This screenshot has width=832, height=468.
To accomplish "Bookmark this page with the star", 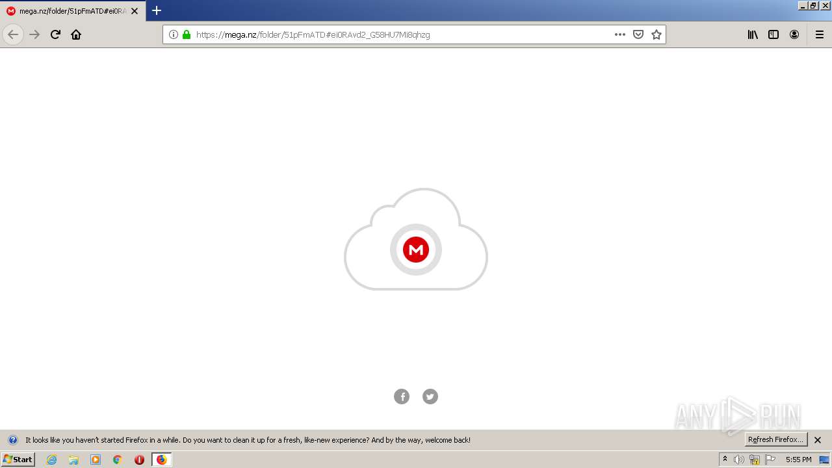I will (656, 34).
